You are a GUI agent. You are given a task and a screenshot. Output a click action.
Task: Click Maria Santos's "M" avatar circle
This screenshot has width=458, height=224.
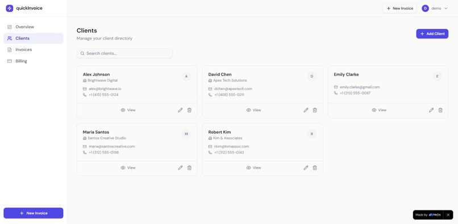(186, 134)
